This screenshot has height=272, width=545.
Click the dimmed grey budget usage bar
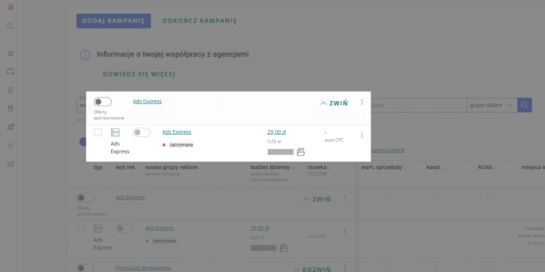[263, 248]
